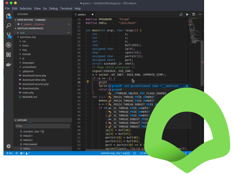Viewport: 234px width, 175px height.
Task: Open the Terminal menu
Action: [x=66, y=9]
